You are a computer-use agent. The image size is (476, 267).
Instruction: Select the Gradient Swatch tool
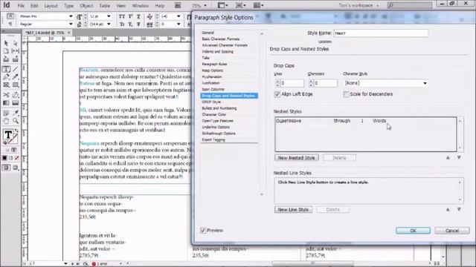point(6,103)
